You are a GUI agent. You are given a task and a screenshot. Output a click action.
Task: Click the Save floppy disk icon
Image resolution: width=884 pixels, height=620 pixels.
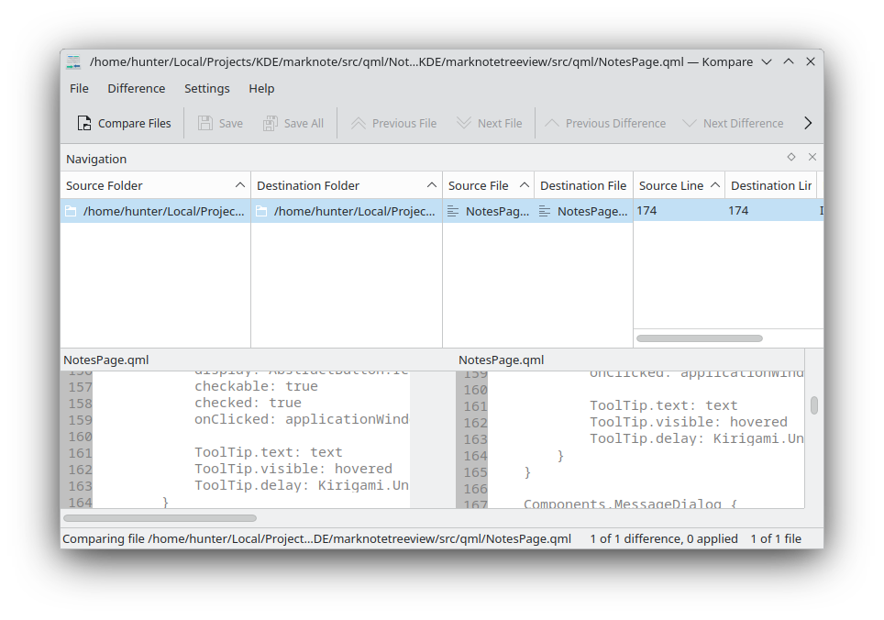click(205, 124)
